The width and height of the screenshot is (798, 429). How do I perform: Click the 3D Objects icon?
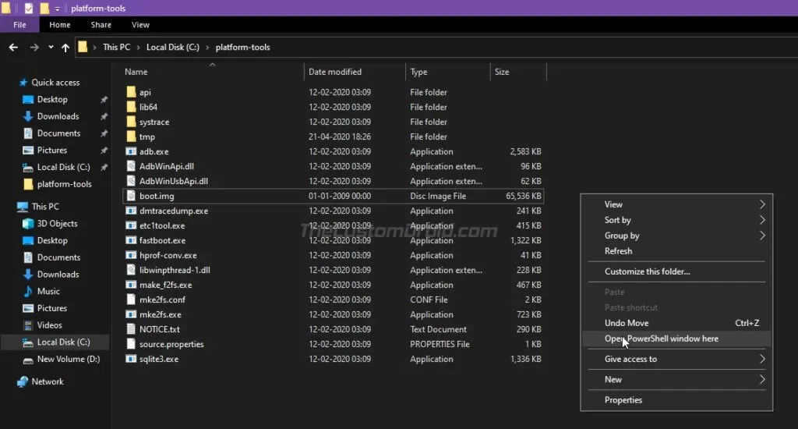point(28,224)
